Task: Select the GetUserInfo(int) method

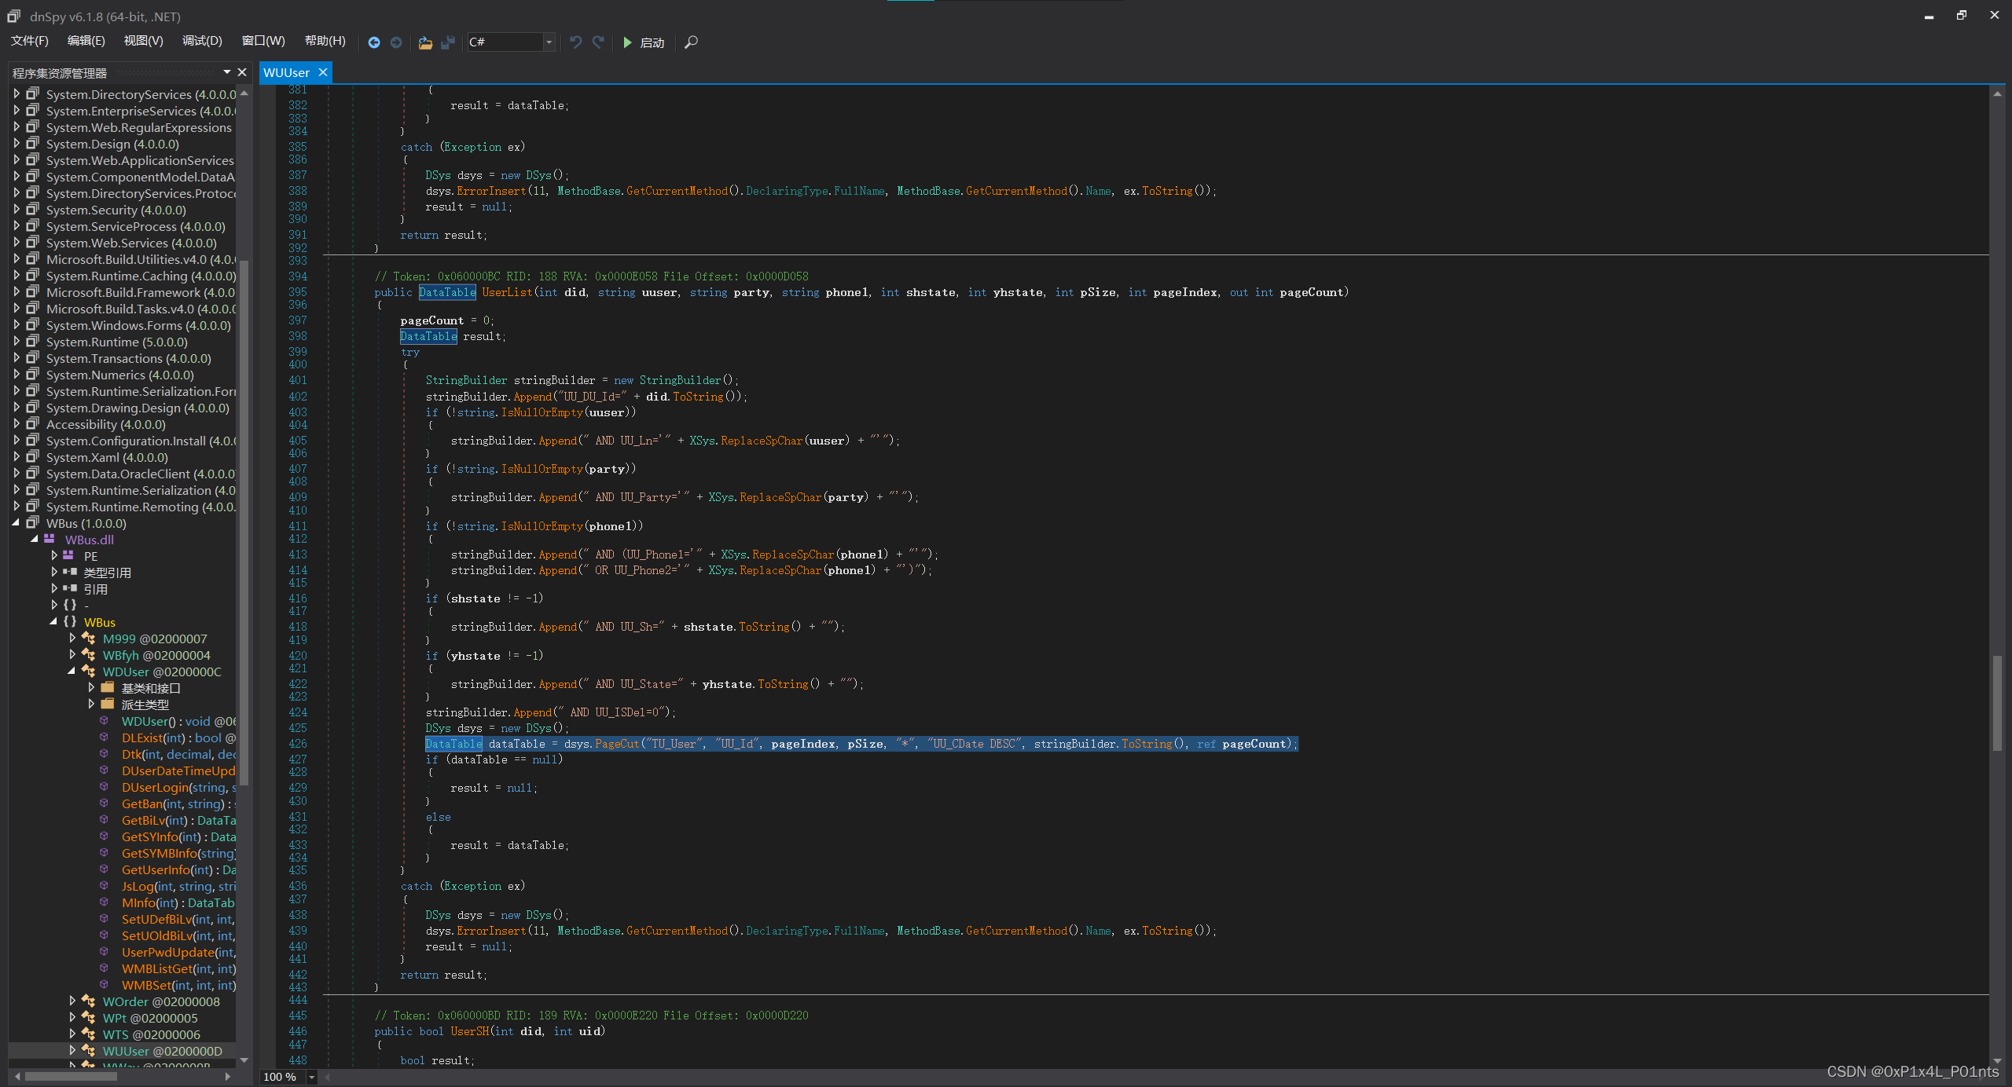Action: click(x=178, y=869)
